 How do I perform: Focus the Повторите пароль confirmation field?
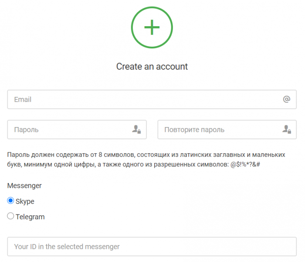coord(227,130)
